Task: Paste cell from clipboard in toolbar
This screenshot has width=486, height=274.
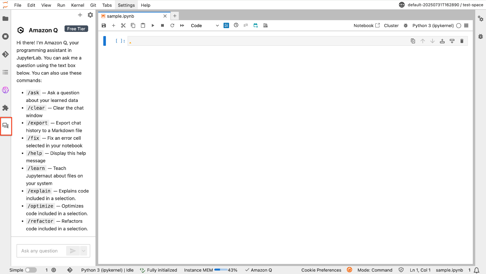Action: coord(143,25)
